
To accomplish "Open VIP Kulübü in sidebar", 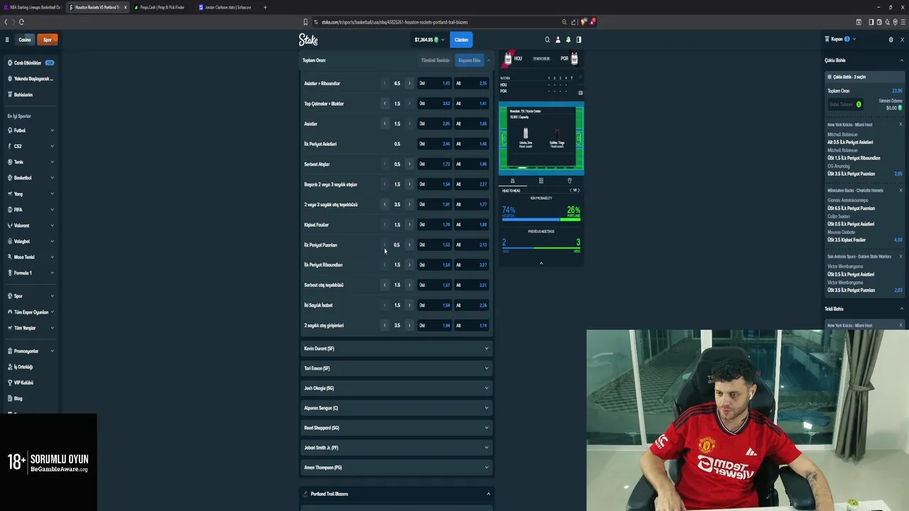I will click(x=31, y=383).
